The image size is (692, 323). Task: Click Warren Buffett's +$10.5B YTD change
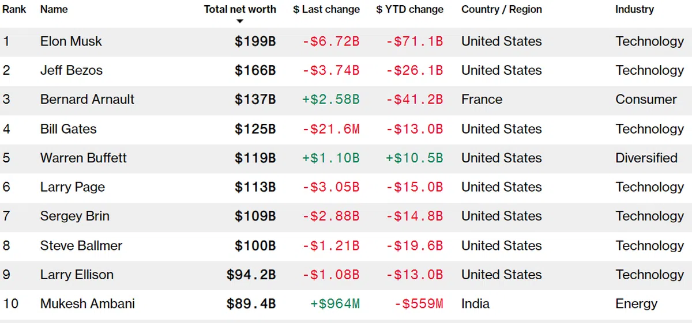tap(414, 158)
